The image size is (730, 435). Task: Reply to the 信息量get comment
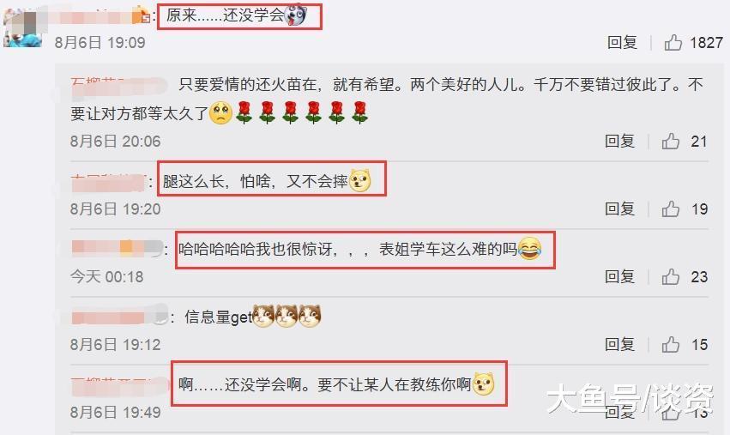[x=619, y=345]
